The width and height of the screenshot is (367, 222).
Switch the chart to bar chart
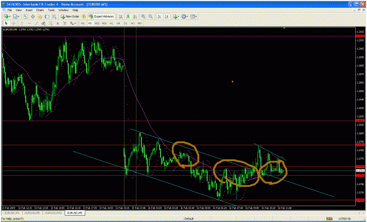pos(120,16)
